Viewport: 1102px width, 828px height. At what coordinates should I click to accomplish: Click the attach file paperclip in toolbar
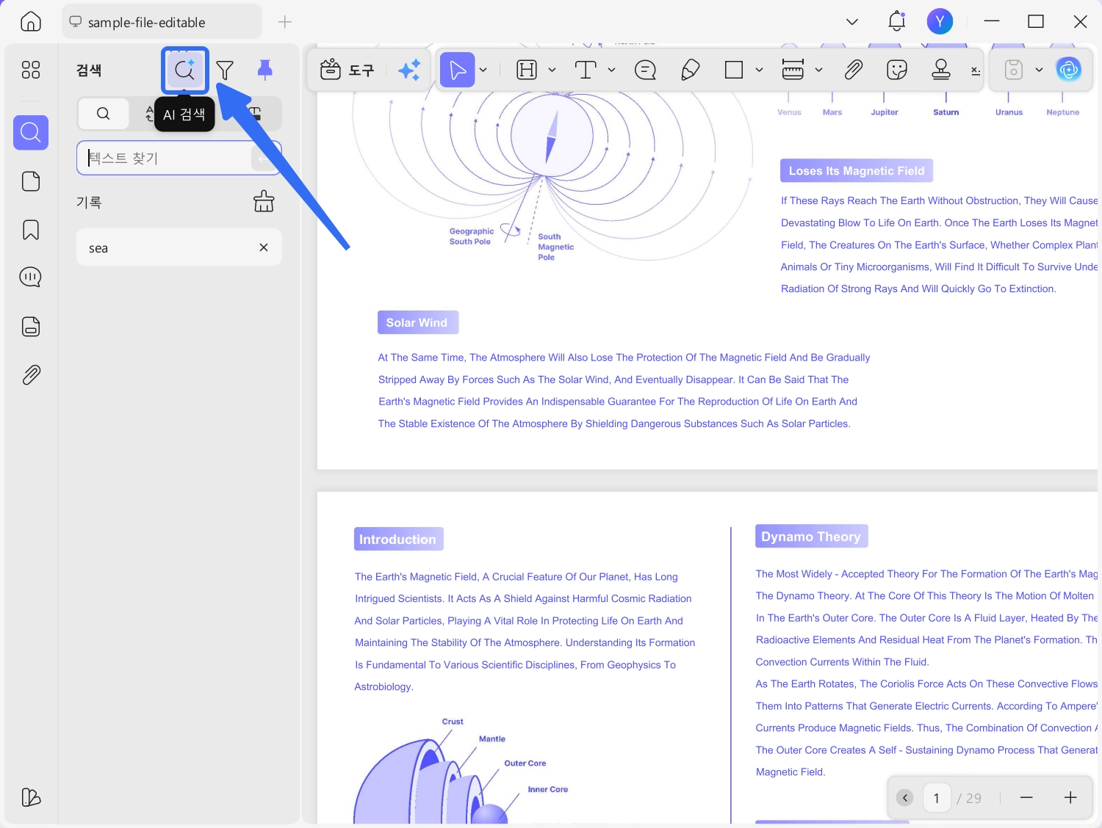[x=853, y=70]
